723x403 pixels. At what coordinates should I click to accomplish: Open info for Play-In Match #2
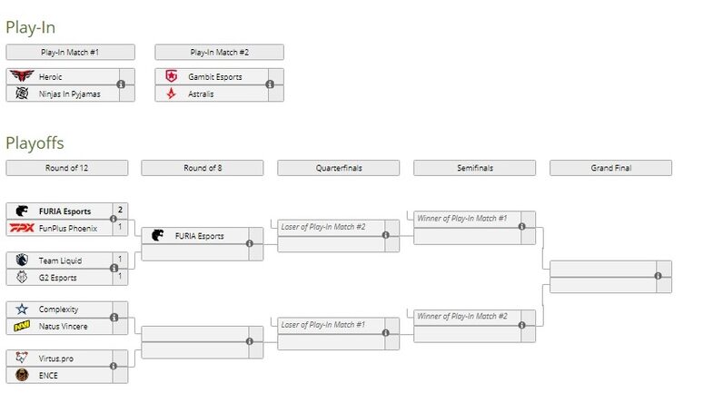(x=270, y=85)
